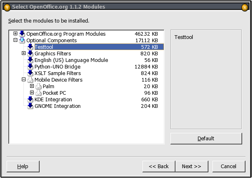Screen dimensions: 252x178
Task: Select the Python-UNO Bridge label
Action: point(57,66)
